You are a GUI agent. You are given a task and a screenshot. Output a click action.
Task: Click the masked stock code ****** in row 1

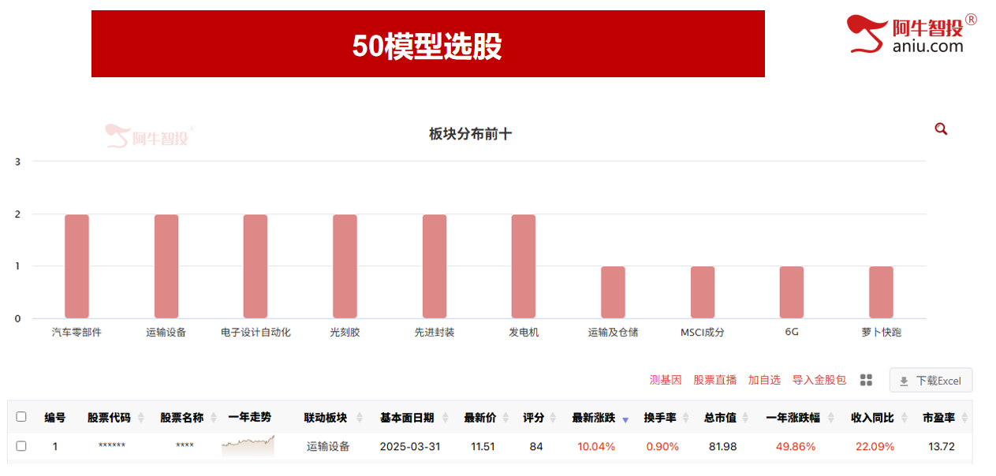click(x=112, y=447)
